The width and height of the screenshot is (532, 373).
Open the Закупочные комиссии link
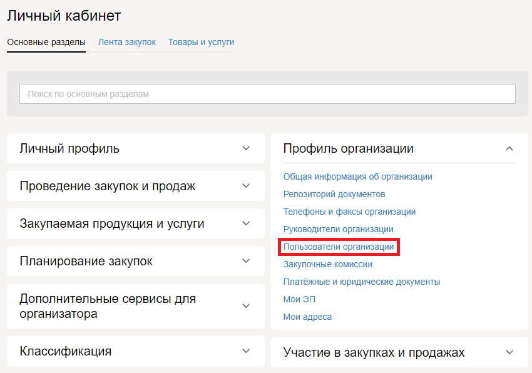[328, 264]
